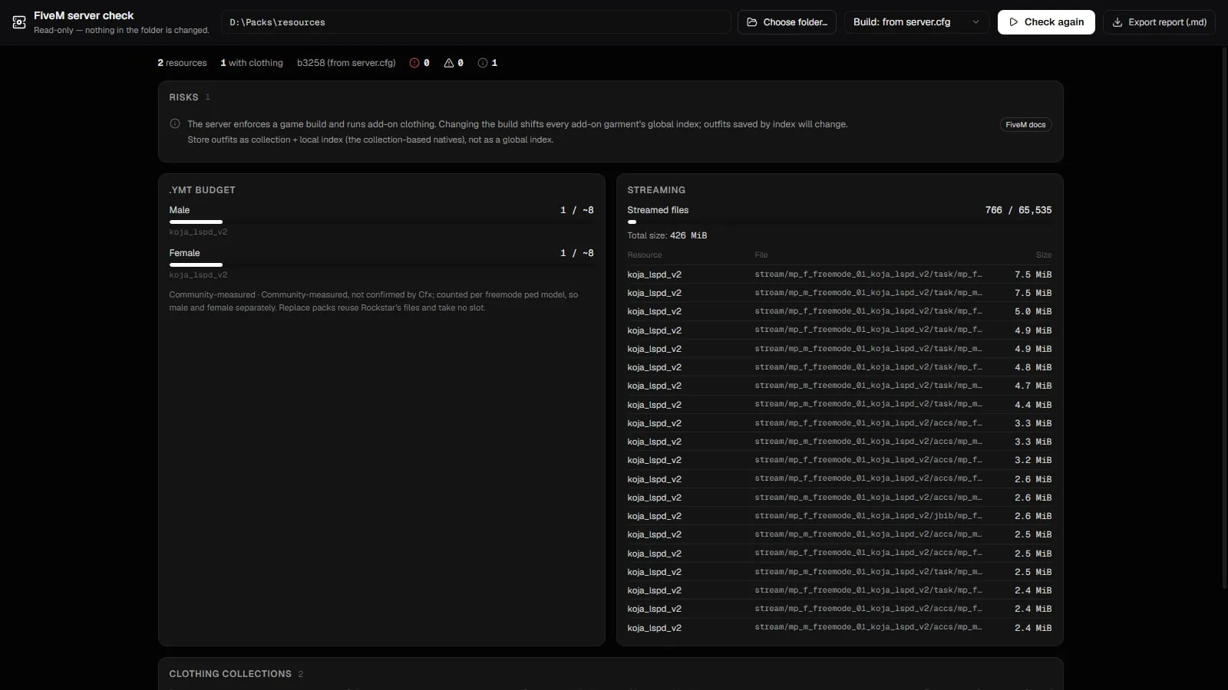The width and height of the screenshot is (1228, 690).
Task: Click the '4.8 MiB' size cell
Action: point(1033,367)
